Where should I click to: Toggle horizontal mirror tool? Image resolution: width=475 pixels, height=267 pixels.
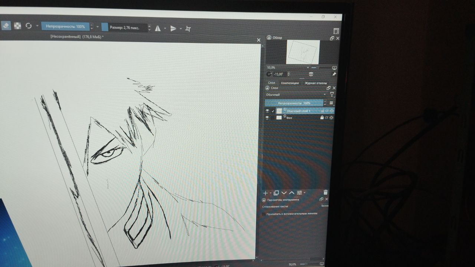pyautogui.click(x=158, y=28)
